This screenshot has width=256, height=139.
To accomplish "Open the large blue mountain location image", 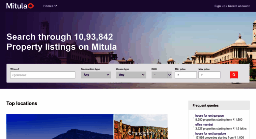I will pos(60,127).
